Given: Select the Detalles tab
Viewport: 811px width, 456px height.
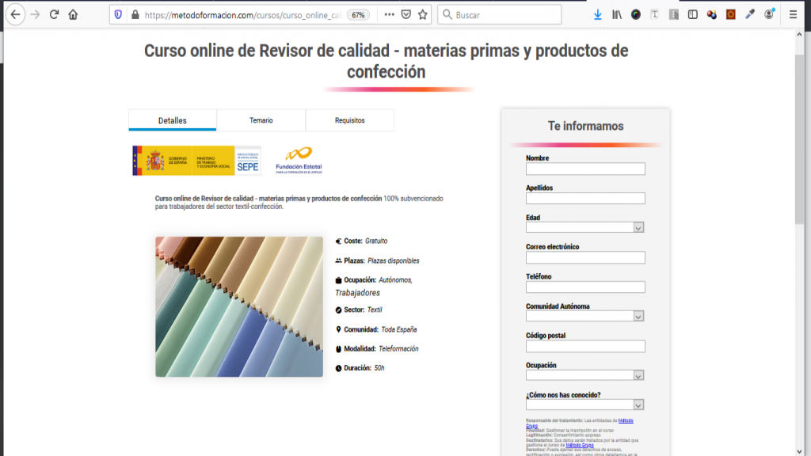Looking at the screenshot, I should (x=172, y=120).
